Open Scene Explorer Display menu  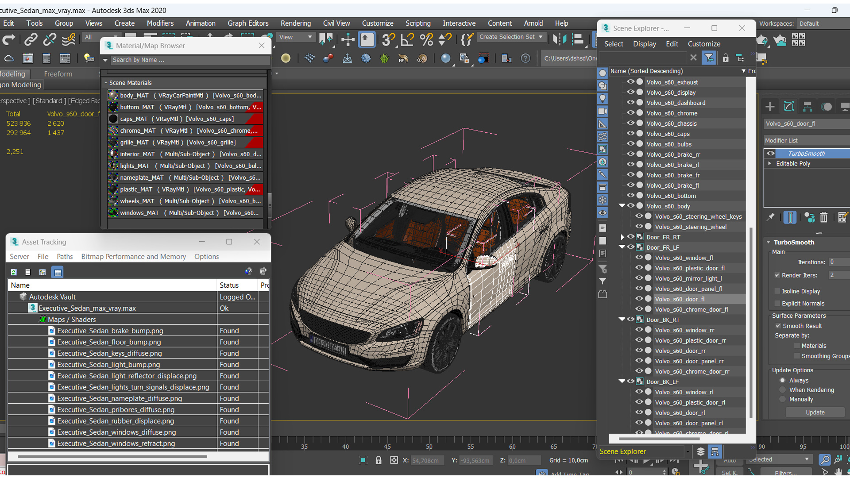(644, 44)
